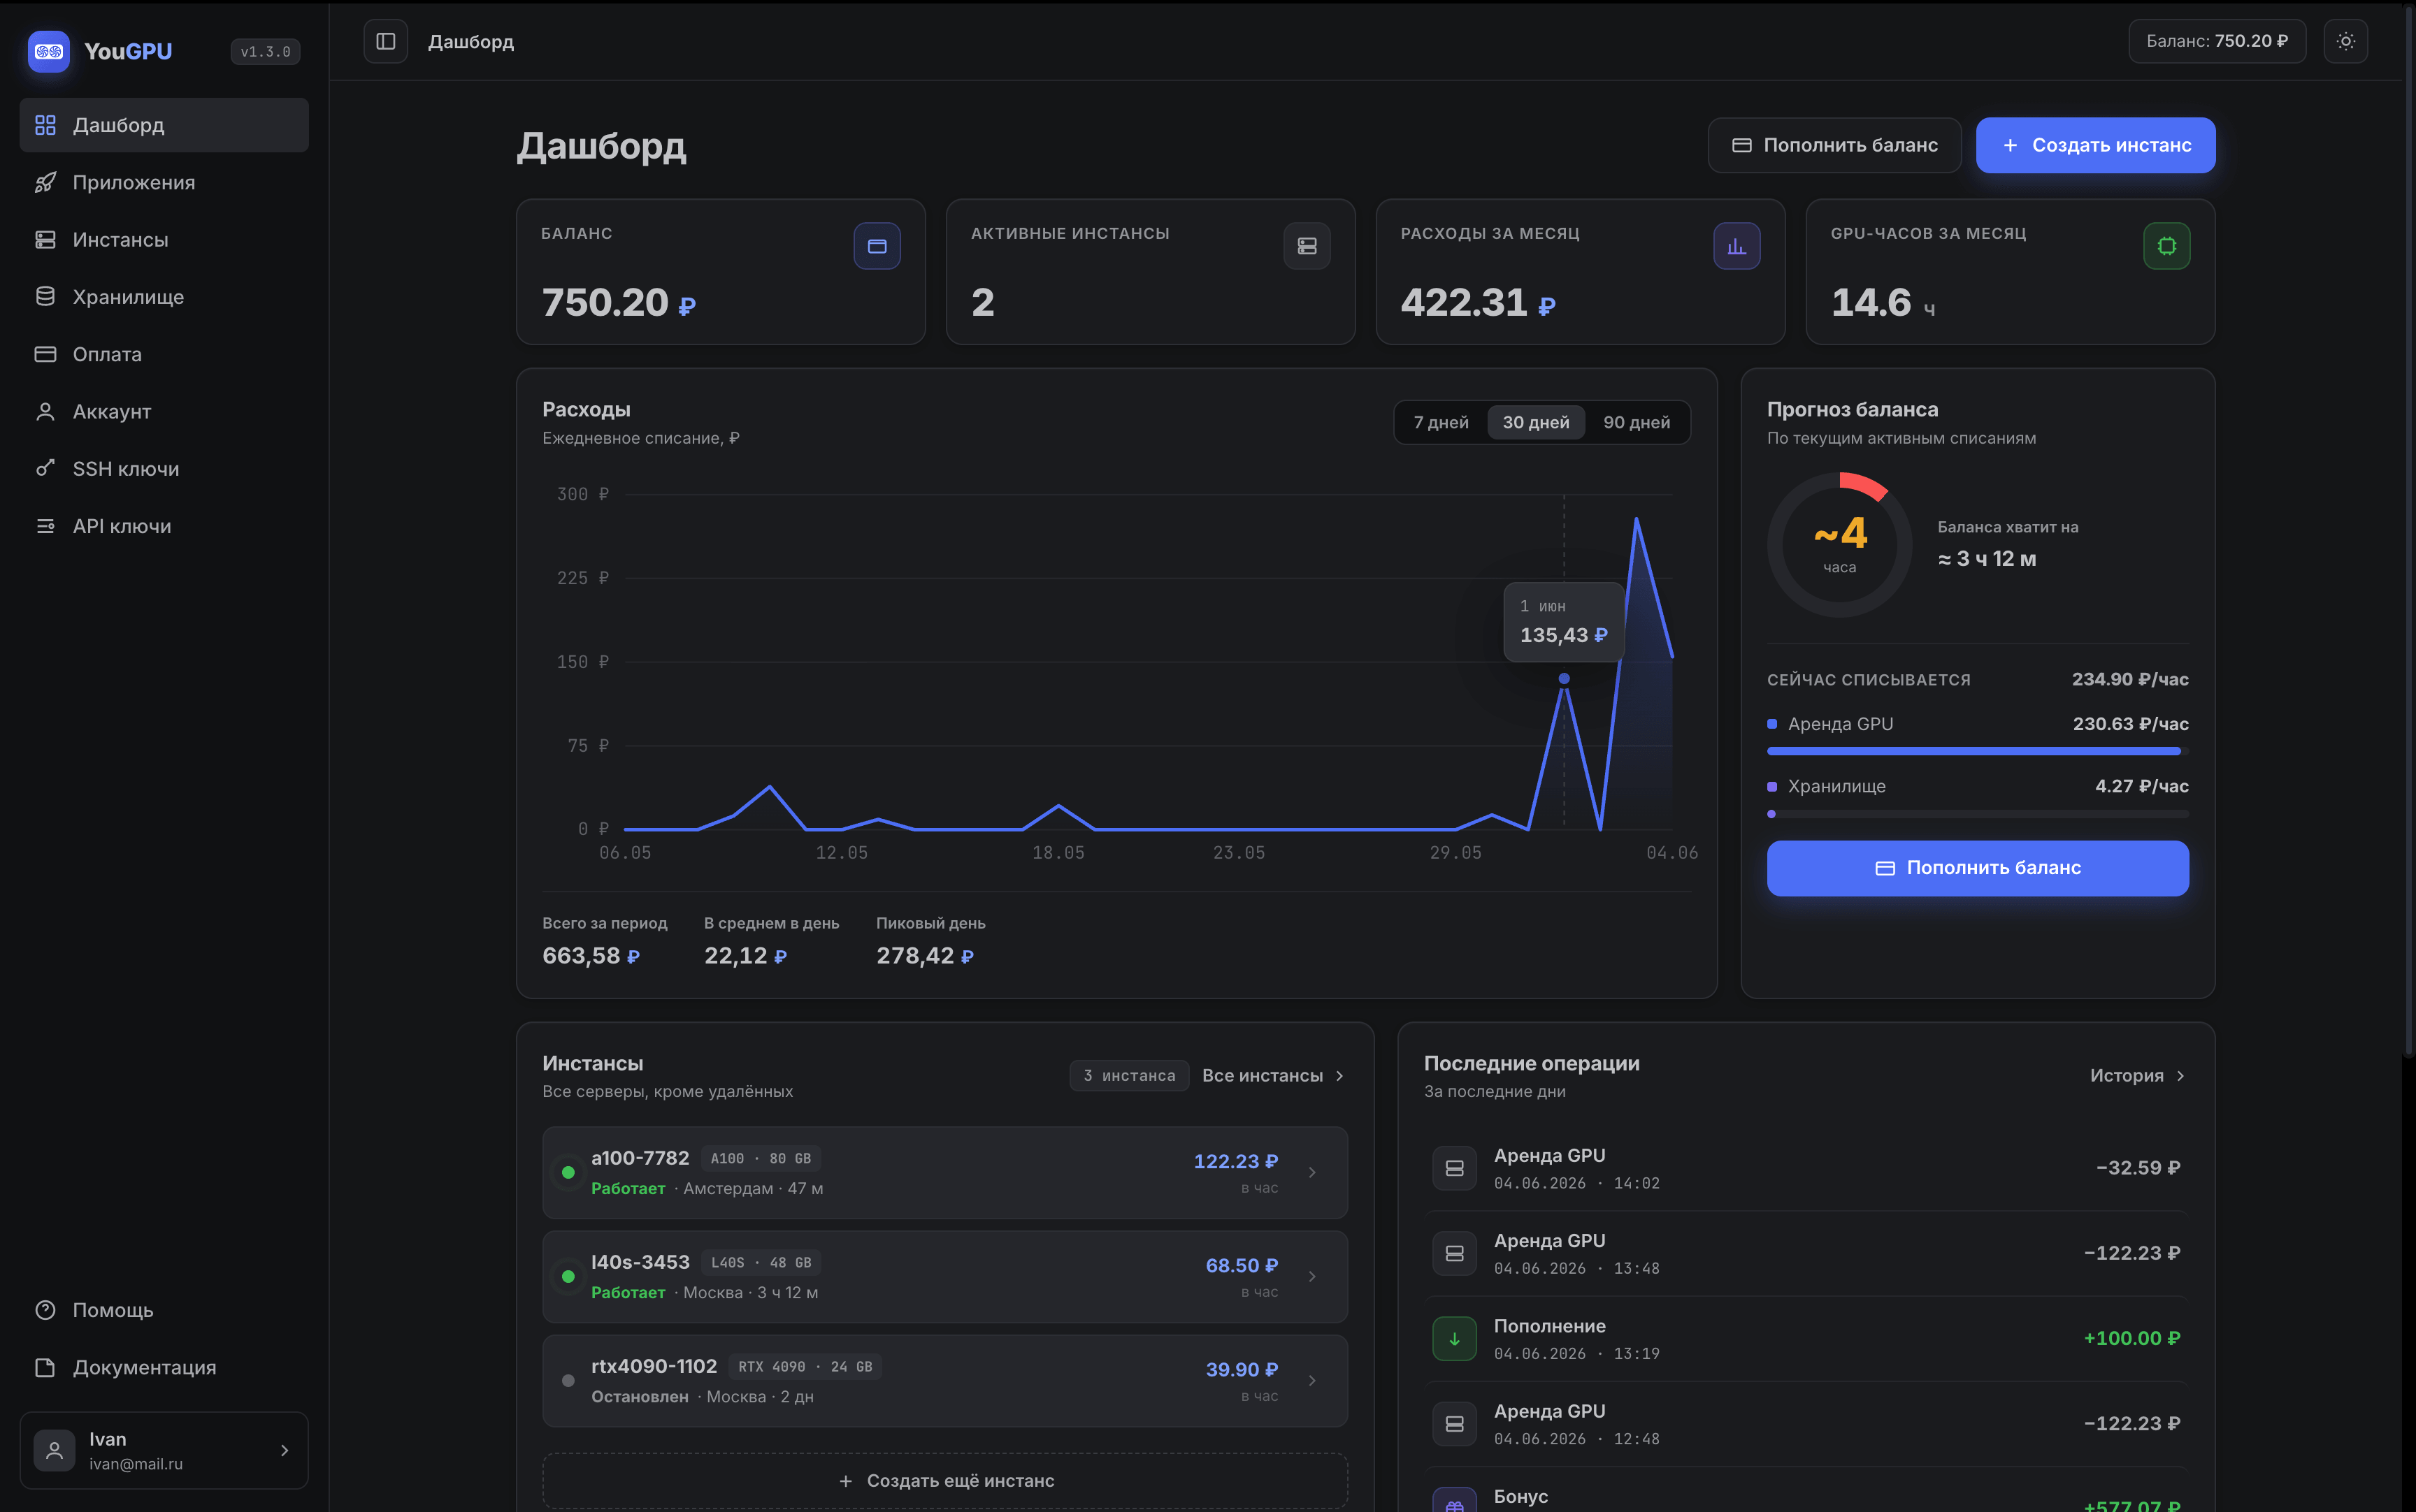Open the wallet icon in the Баланс card
This screenshot has height=1512, width=2416.
pyautogui.click(x=877, y=246)
